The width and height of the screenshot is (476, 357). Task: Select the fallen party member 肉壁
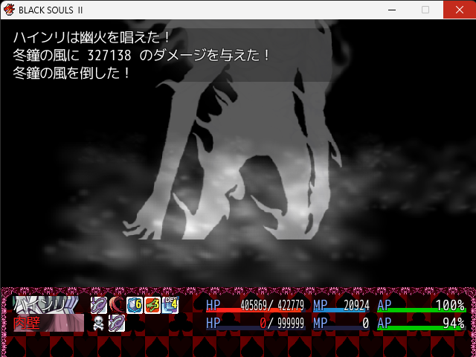(x=48, y=323)
